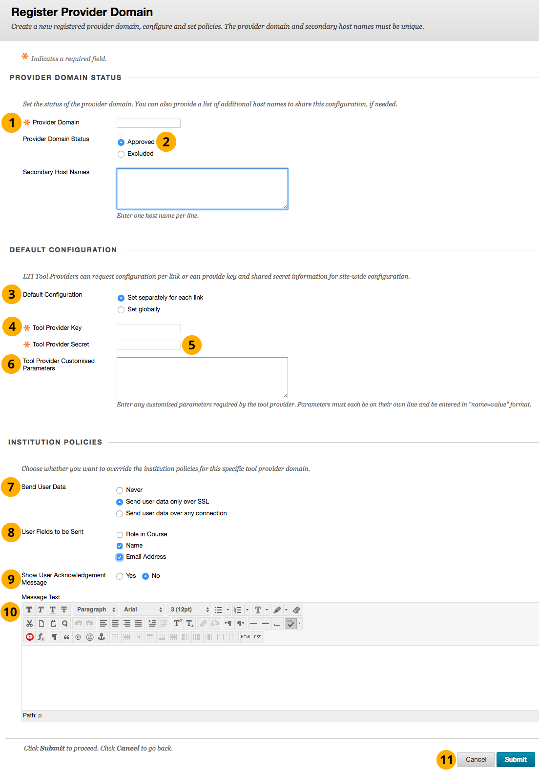Open the HTML code view

coord(246,637)
